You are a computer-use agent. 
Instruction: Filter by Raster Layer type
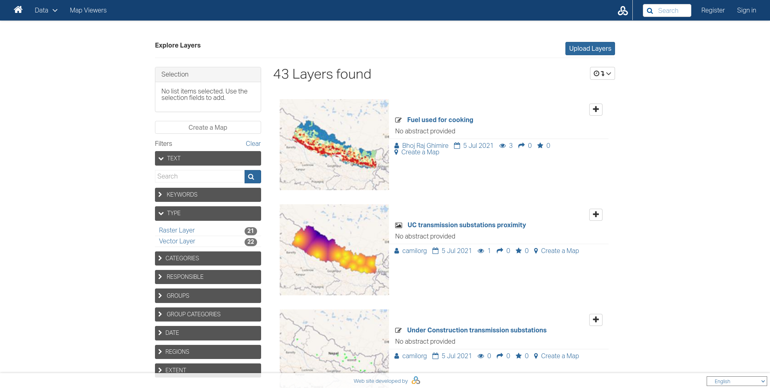177,230
